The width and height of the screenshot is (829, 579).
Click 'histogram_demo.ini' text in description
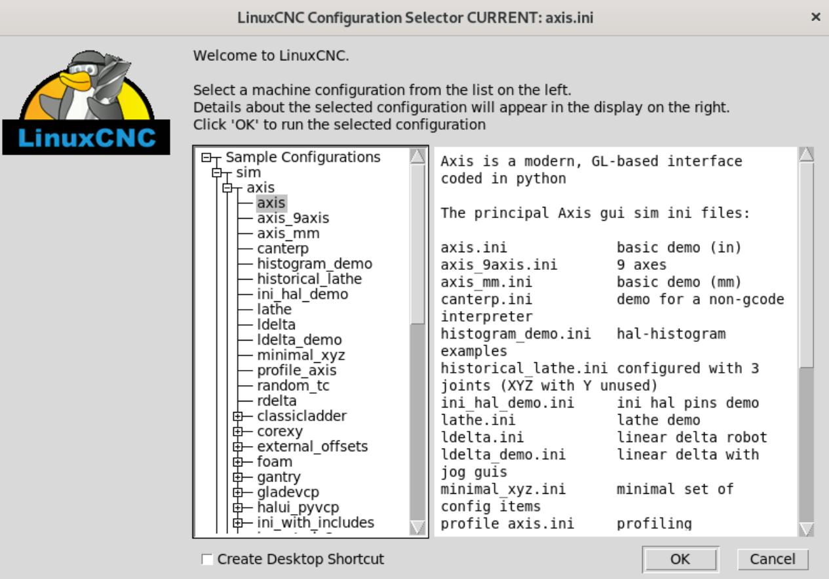coord(516,334)
